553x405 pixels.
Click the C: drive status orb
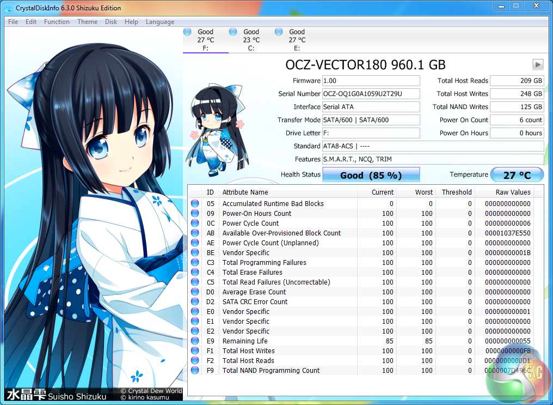tap(233, 32)
